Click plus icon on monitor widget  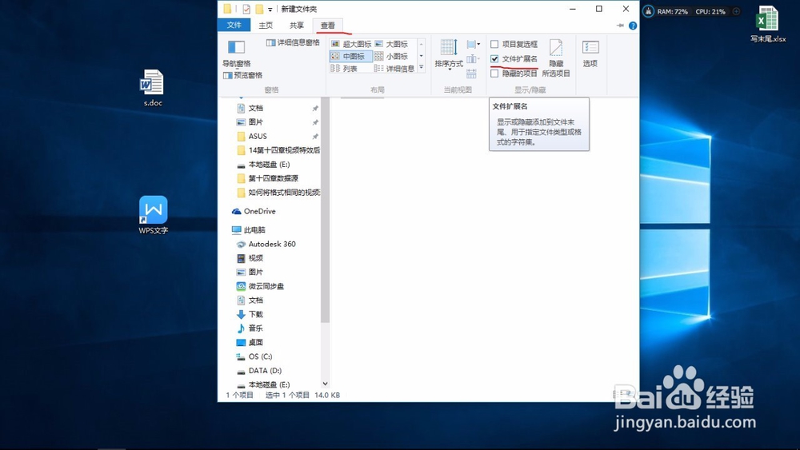736,11
